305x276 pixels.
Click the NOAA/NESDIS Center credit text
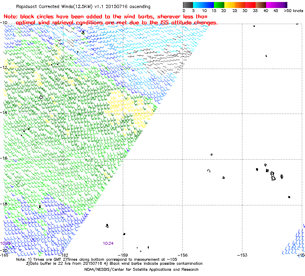pyautogui.click(x=141, y=270)
